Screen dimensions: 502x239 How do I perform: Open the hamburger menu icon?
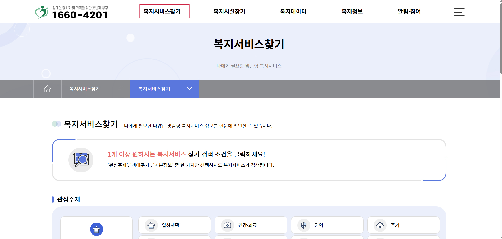(459, 12)
